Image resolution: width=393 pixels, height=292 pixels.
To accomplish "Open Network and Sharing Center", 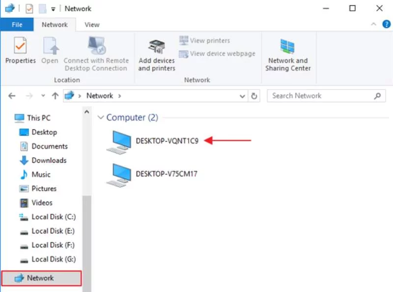I will (x=288, y=55).
